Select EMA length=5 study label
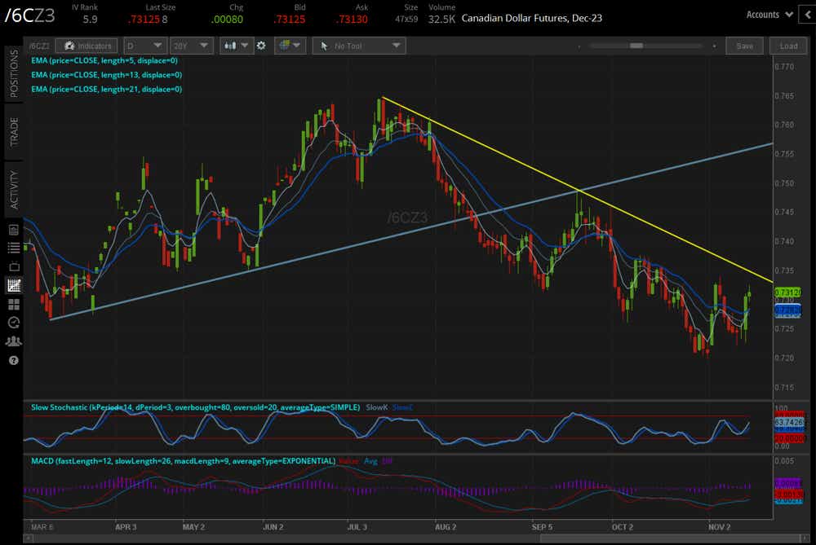 104,60
